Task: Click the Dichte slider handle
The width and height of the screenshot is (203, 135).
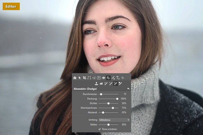Action: 108,103
